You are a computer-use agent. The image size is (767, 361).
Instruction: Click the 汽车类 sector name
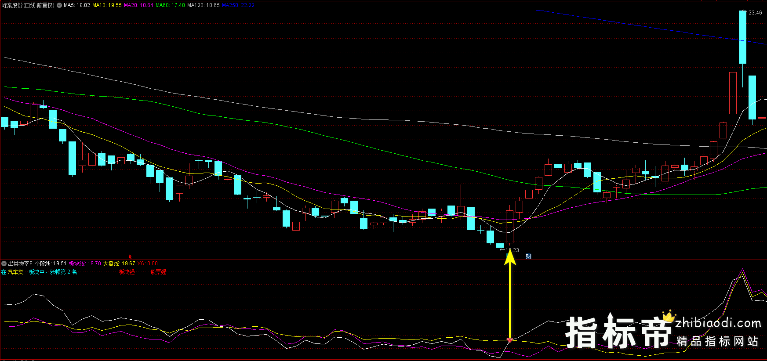coord(15,272)
